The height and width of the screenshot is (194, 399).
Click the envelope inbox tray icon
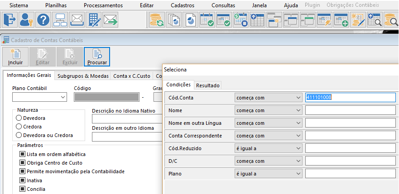coord(77,20)
